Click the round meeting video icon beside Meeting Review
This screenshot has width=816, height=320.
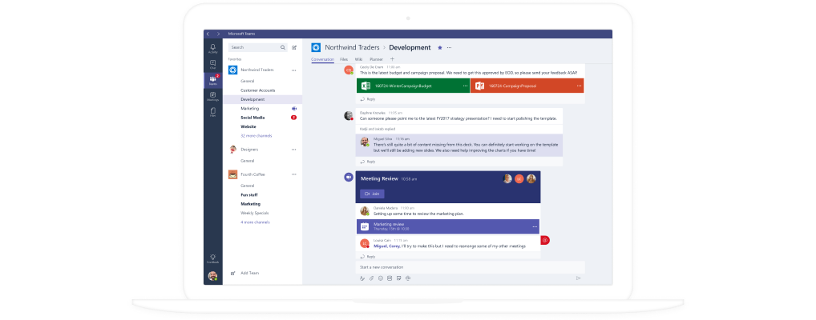pyautogui.click(x=349, y=177)
